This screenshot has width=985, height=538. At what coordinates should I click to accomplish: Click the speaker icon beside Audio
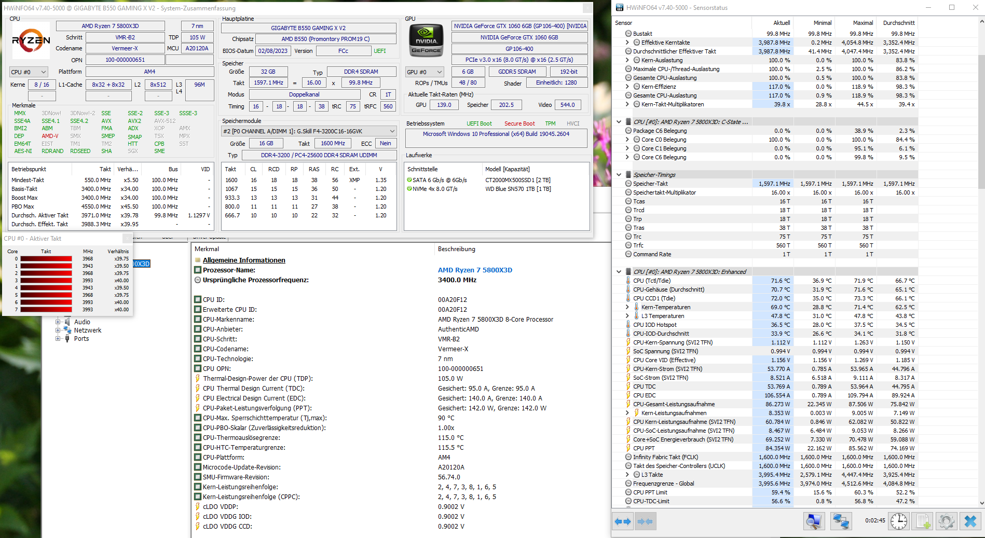point(67,322)
